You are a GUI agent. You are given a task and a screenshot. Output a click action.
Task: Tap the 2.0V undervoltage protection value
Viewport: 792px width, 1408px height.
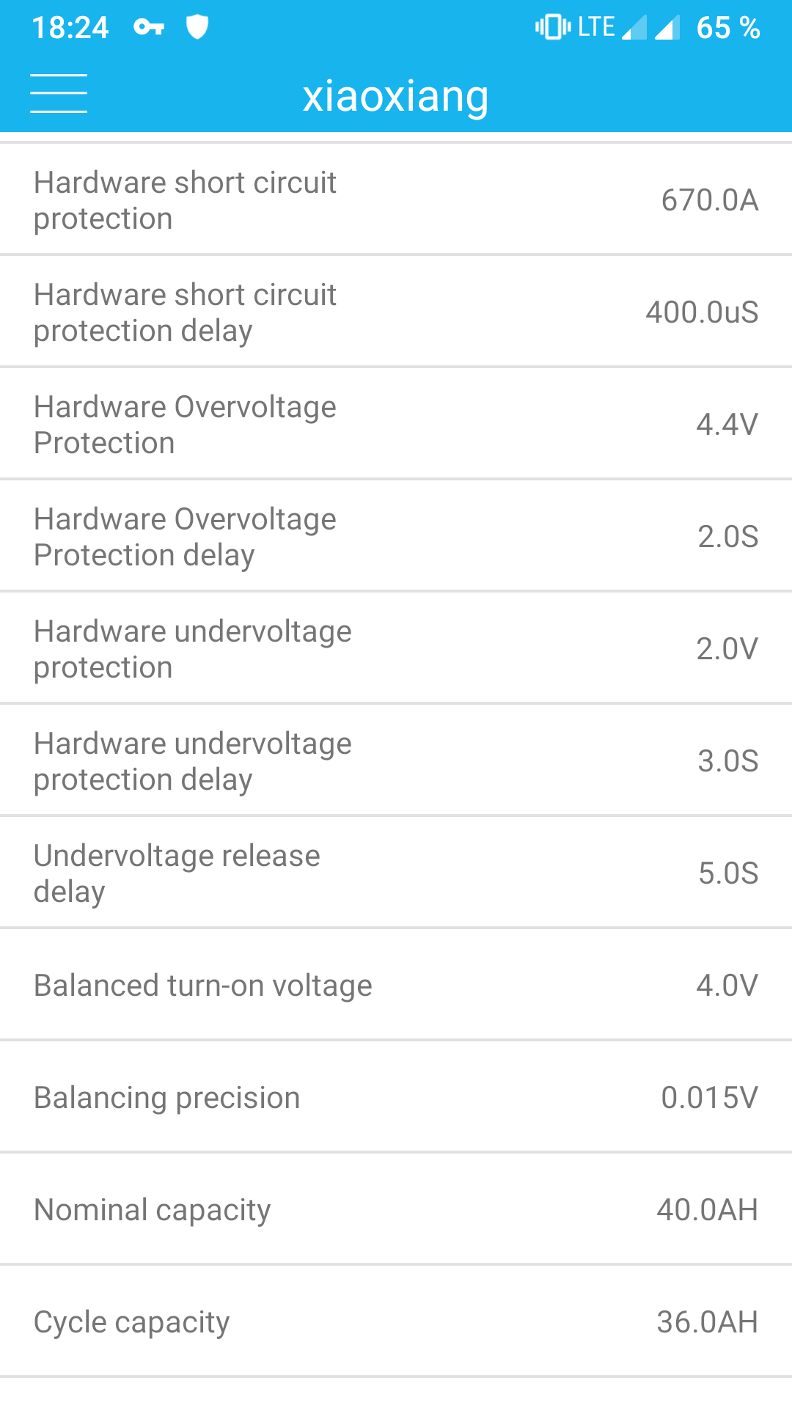click(x=727, y=649)
